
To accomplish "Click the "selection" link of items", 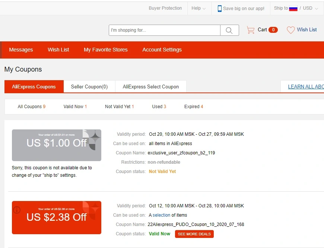I will tap(161, 215).
